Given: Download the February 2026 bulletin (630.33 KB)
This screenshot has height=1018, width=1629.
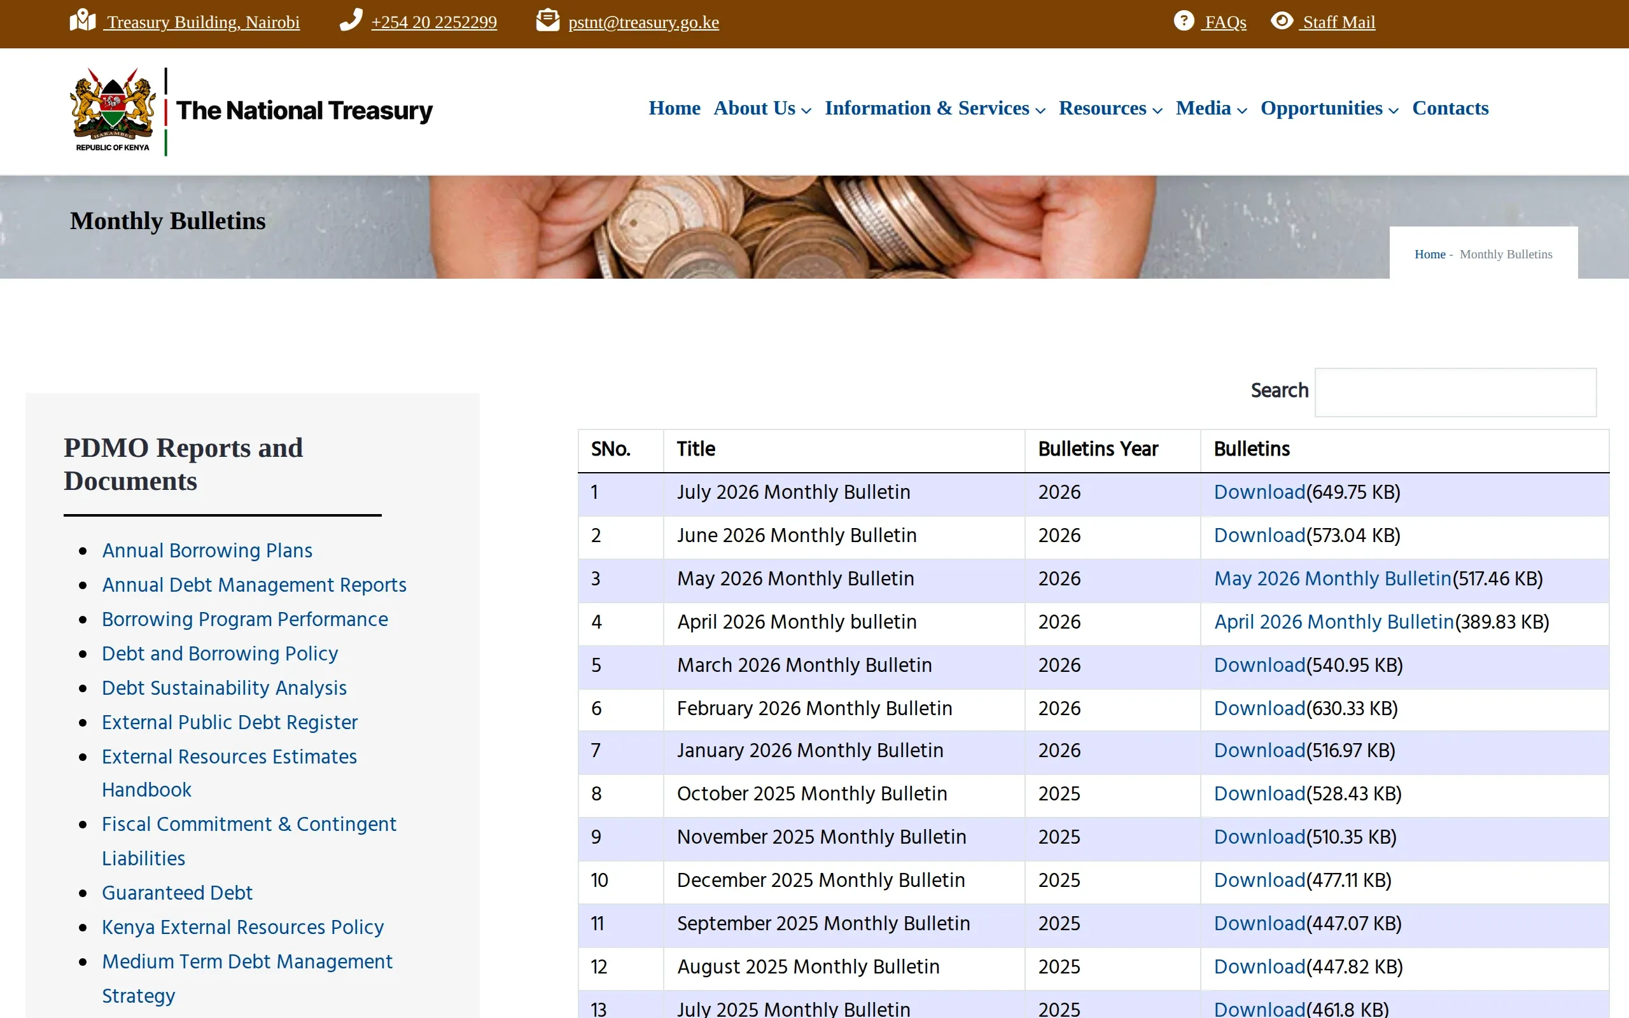Looking at the screenshot, I should coord(1259,708).
